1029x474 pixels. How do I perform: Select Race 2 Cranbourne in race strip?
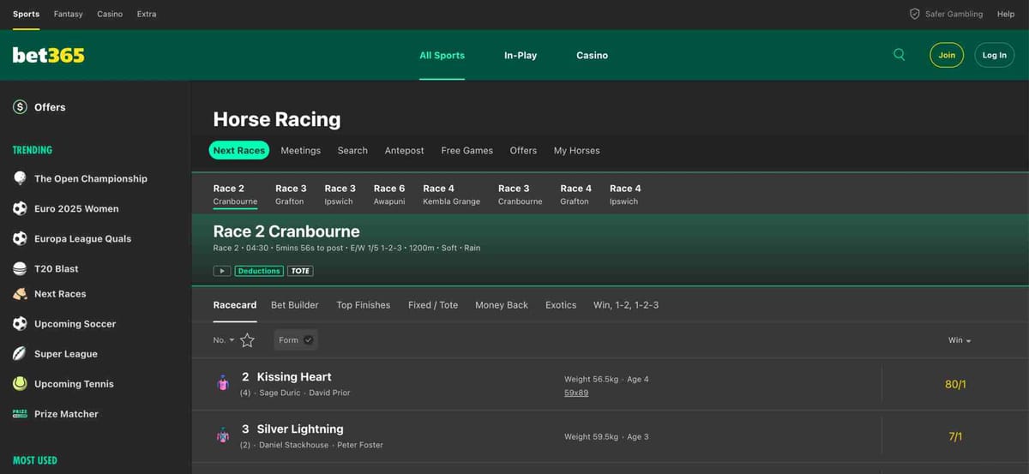235,195
